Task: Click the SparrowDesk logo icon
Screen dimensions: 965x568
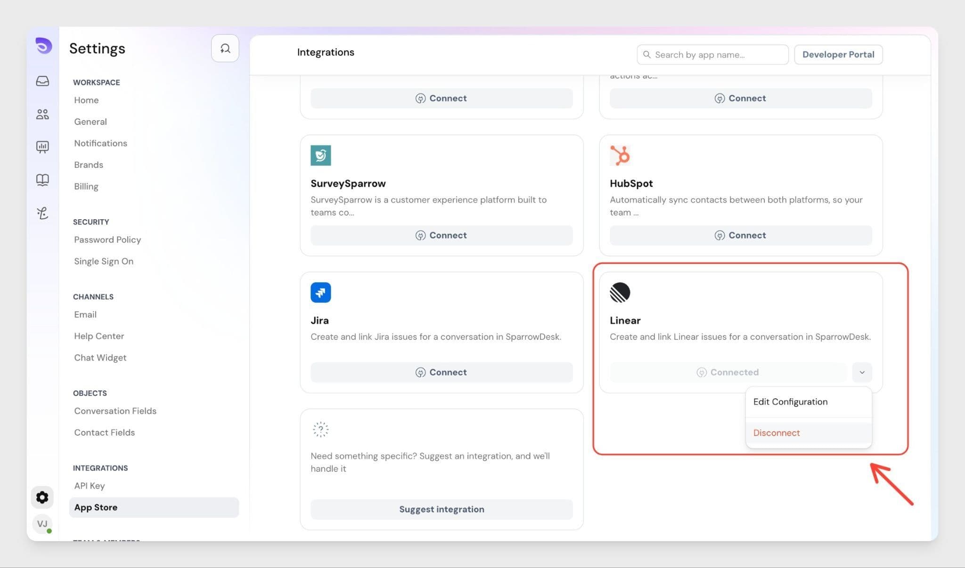Action: (x=43, y=46)
